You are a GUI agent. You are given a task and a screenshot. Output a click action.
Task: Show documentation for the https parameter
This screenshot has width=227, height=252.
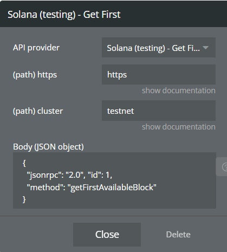pos(179,91)
